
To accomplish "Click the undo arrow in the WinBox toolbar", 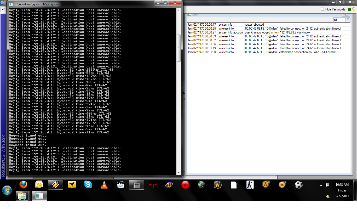I will [x=3, y=9].
